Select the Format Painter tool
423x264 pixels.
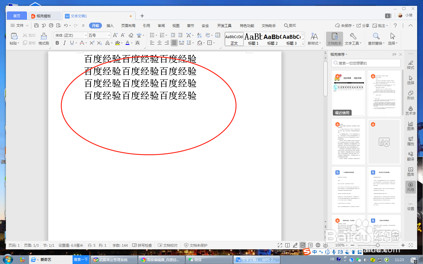[x=44, y=39]
